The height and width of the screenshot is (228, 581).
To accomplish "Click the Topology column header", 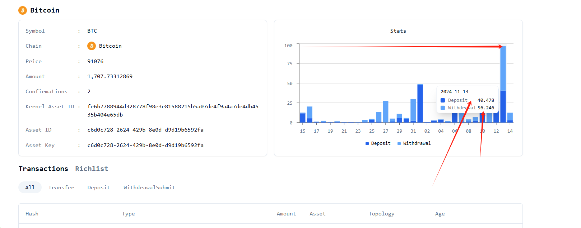I will click(381, 214).
